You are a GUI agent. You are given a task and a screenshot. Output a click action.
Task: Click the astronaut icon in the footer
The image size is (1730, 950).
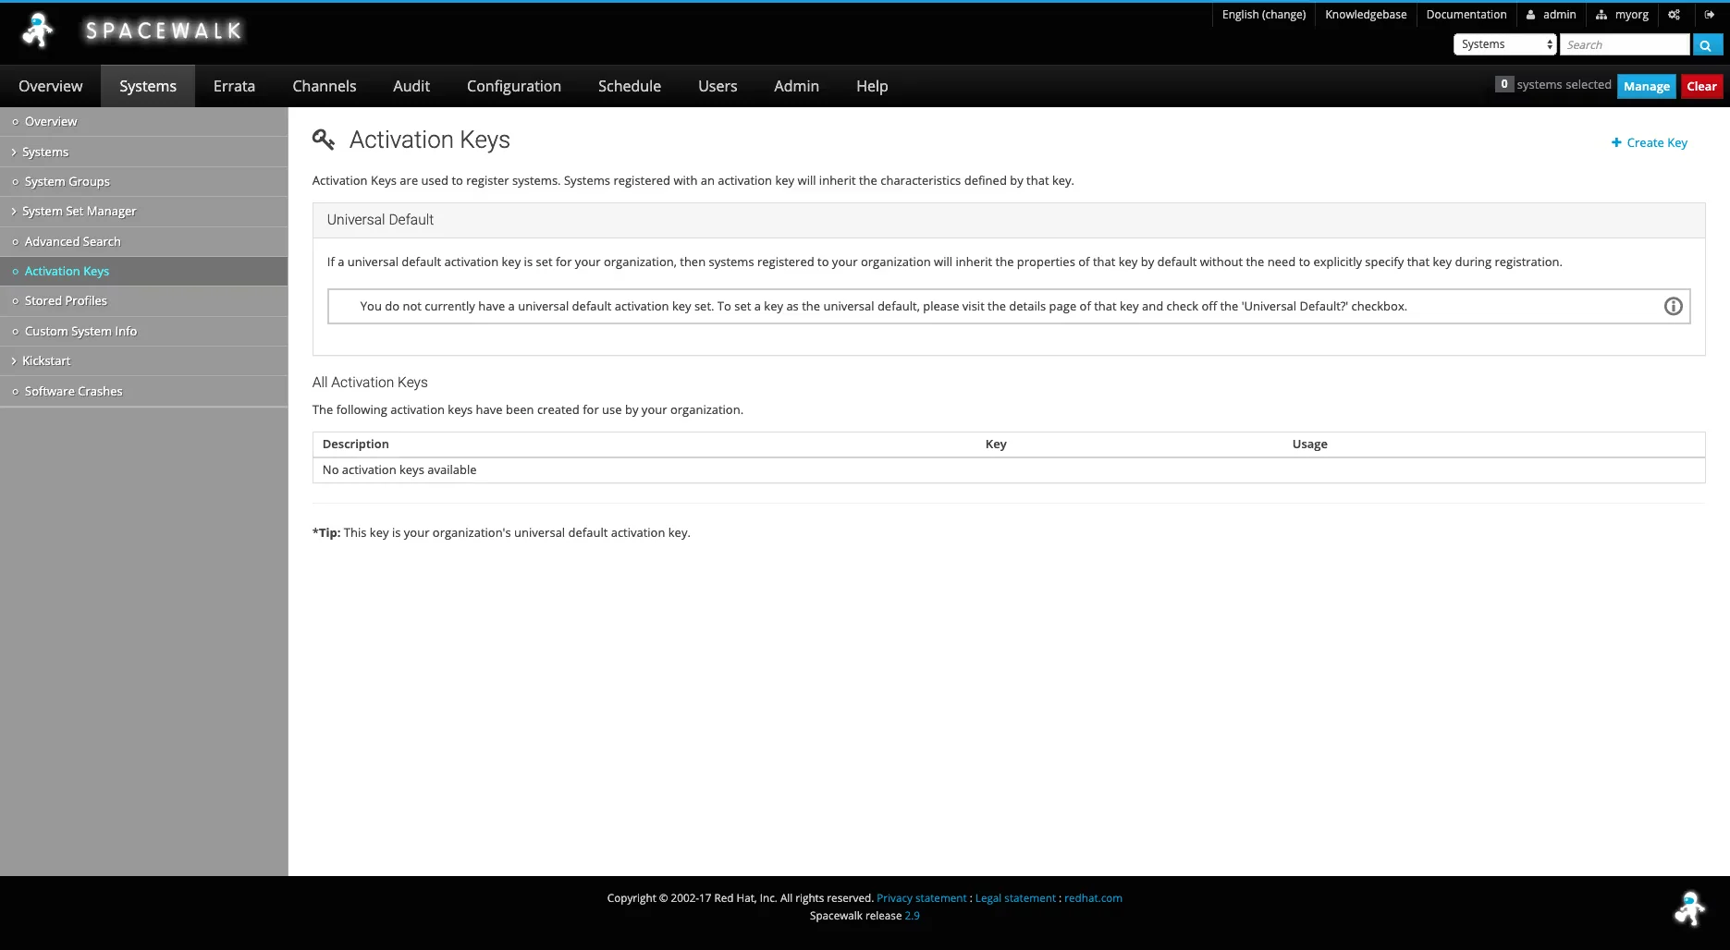click(1688, 908)
